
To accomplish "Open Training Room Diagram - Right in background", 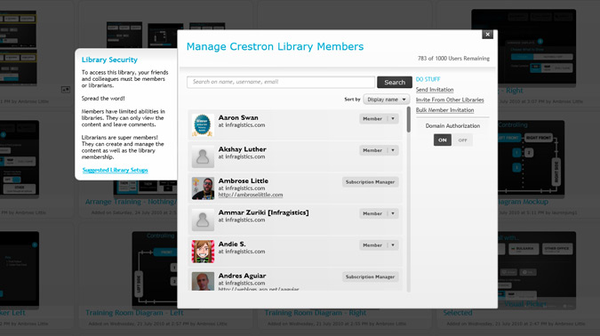I will [316, 313].
